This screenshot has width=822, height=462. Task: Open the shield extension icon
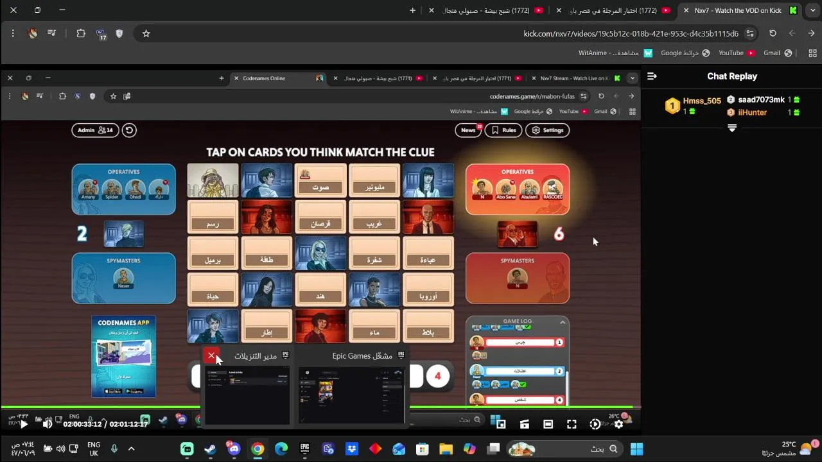(119, 33)
